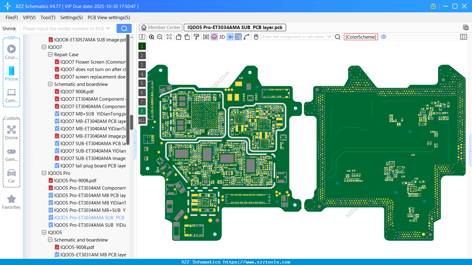
Task: Click the fit-to-view icon
Action: click(x=169, y=37)
